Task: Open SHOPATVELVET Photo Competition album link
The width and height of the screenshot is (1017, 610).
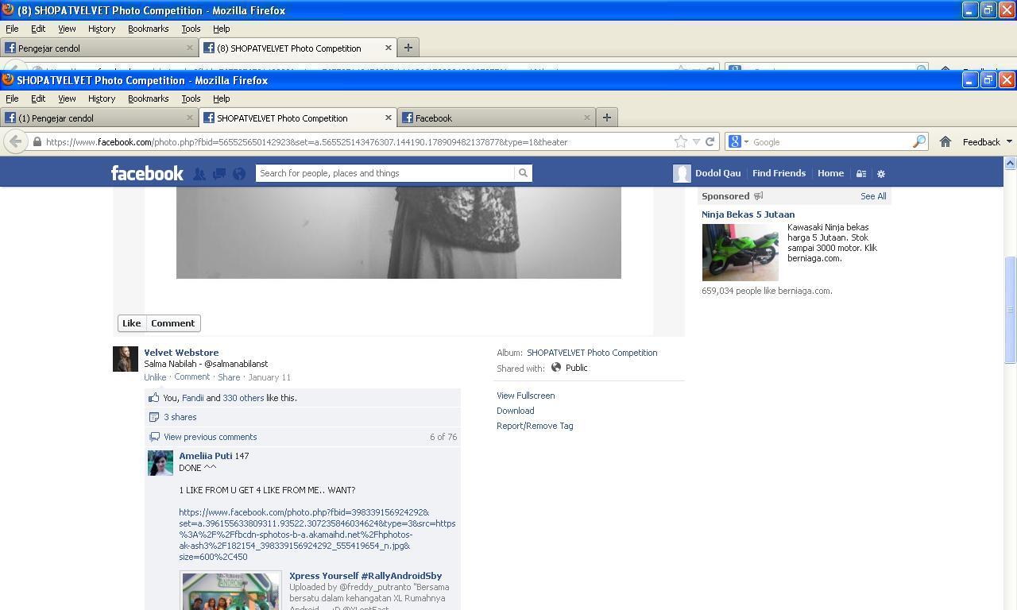Action: pos(592,353)
